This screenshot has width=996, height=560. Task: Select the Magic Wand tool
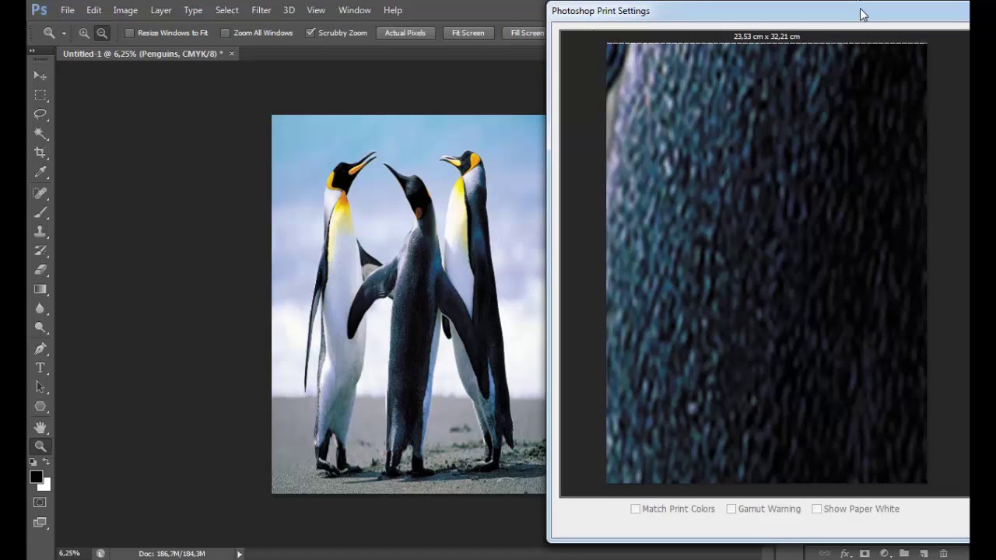[40, 134]
